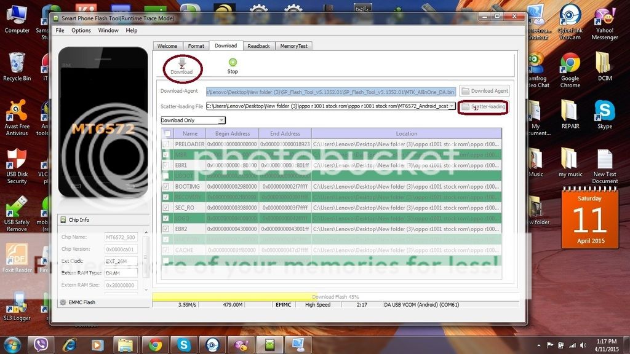Switch to the Readback tab
Screen dimensions: 630x354
coord(258,46)
